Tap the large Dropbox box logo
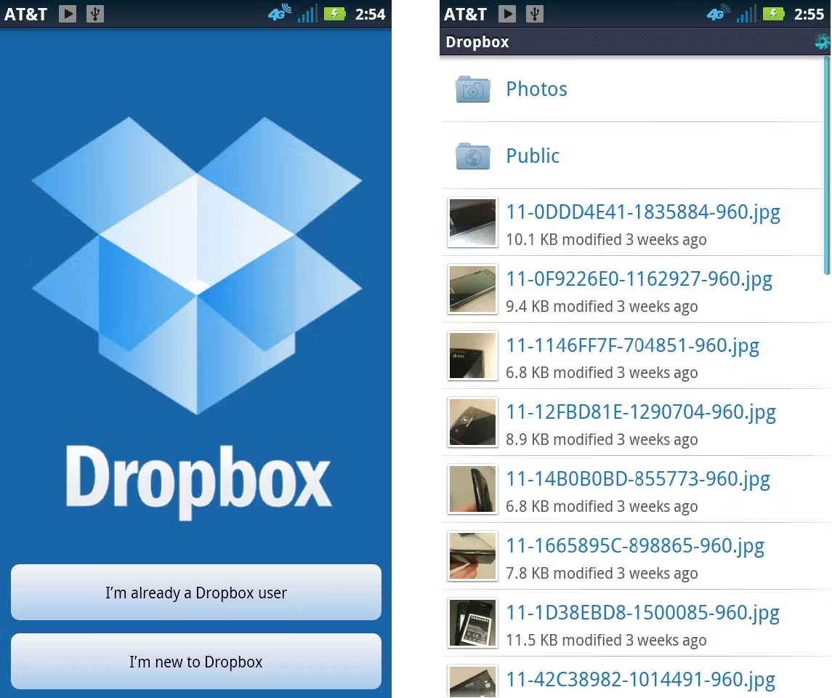This screenshot has height=698, width=832. tap(197, 265)
